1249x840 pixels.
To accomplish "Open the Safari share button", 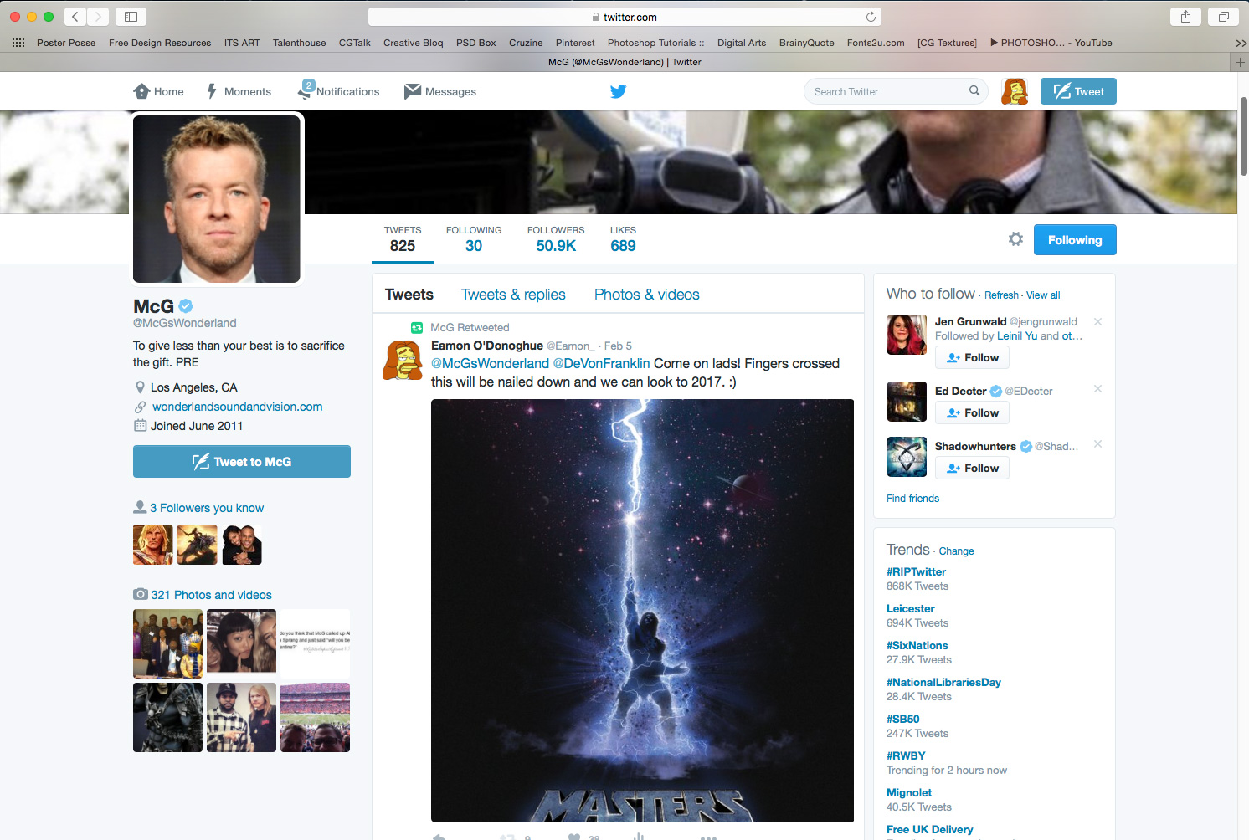I will tap(1185, 17).
